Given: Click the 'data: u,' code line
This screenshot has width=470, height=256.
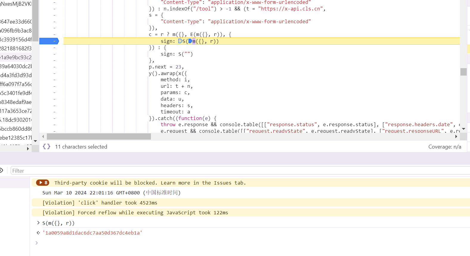Looking at the screenshot, I should pos(172,99).
